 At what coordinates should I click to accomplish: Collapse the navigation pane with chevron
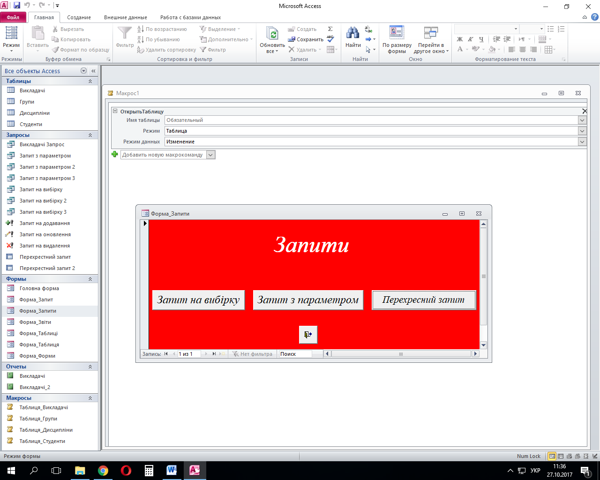click(93, 71)
